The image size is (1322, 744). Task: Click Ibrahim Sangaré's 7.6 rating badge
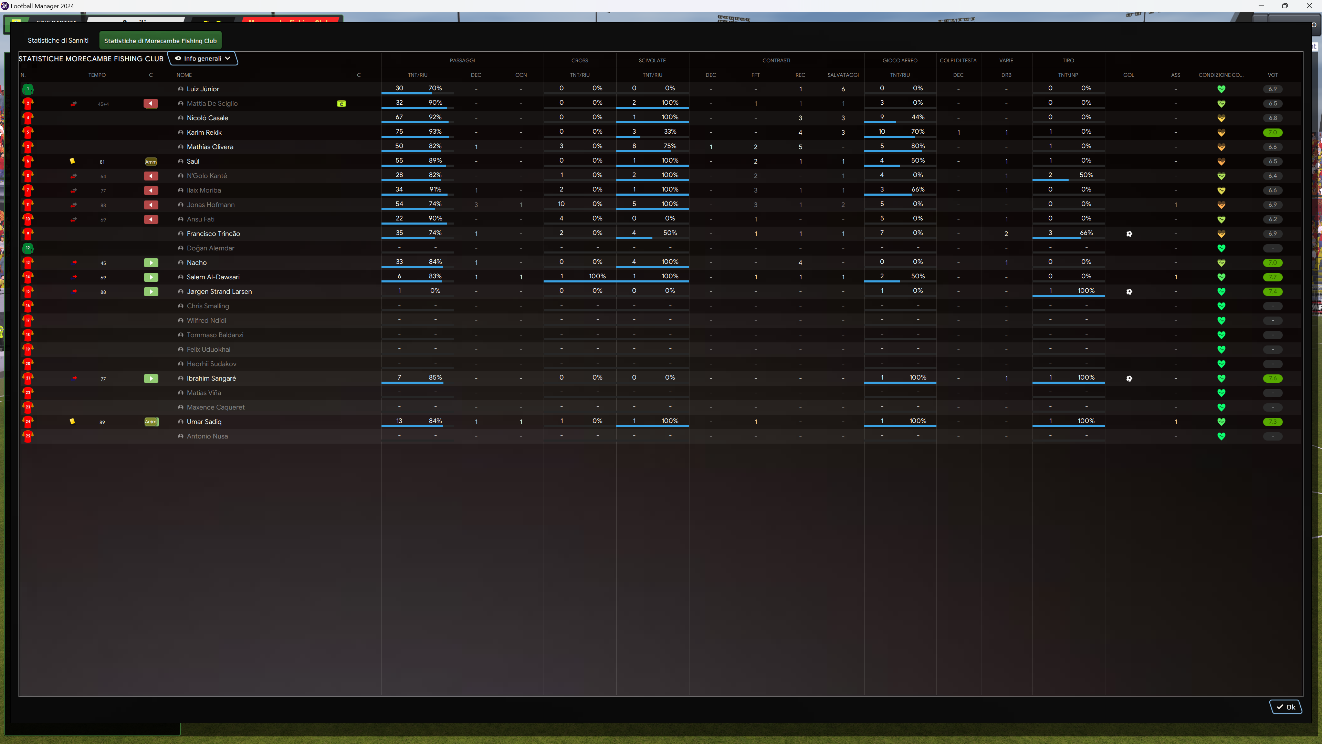pyautogui.click(x=1273, y=379)
